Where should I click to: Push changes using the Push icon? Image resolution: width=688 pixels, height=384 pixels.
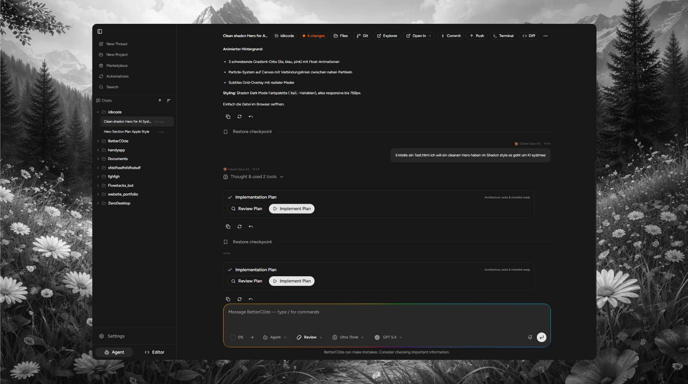coord(476,36)
